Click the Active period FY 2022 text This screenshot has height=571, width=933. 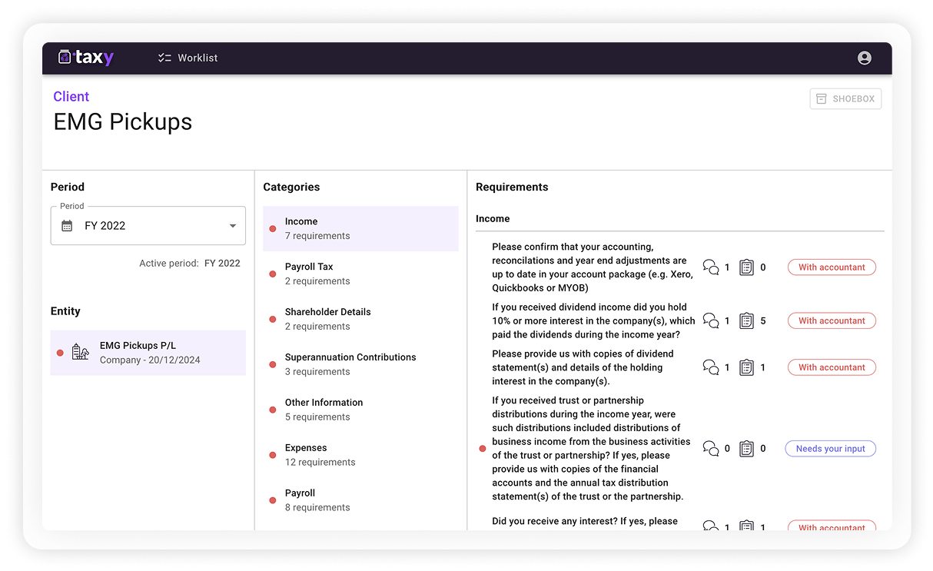pos(190,263)
